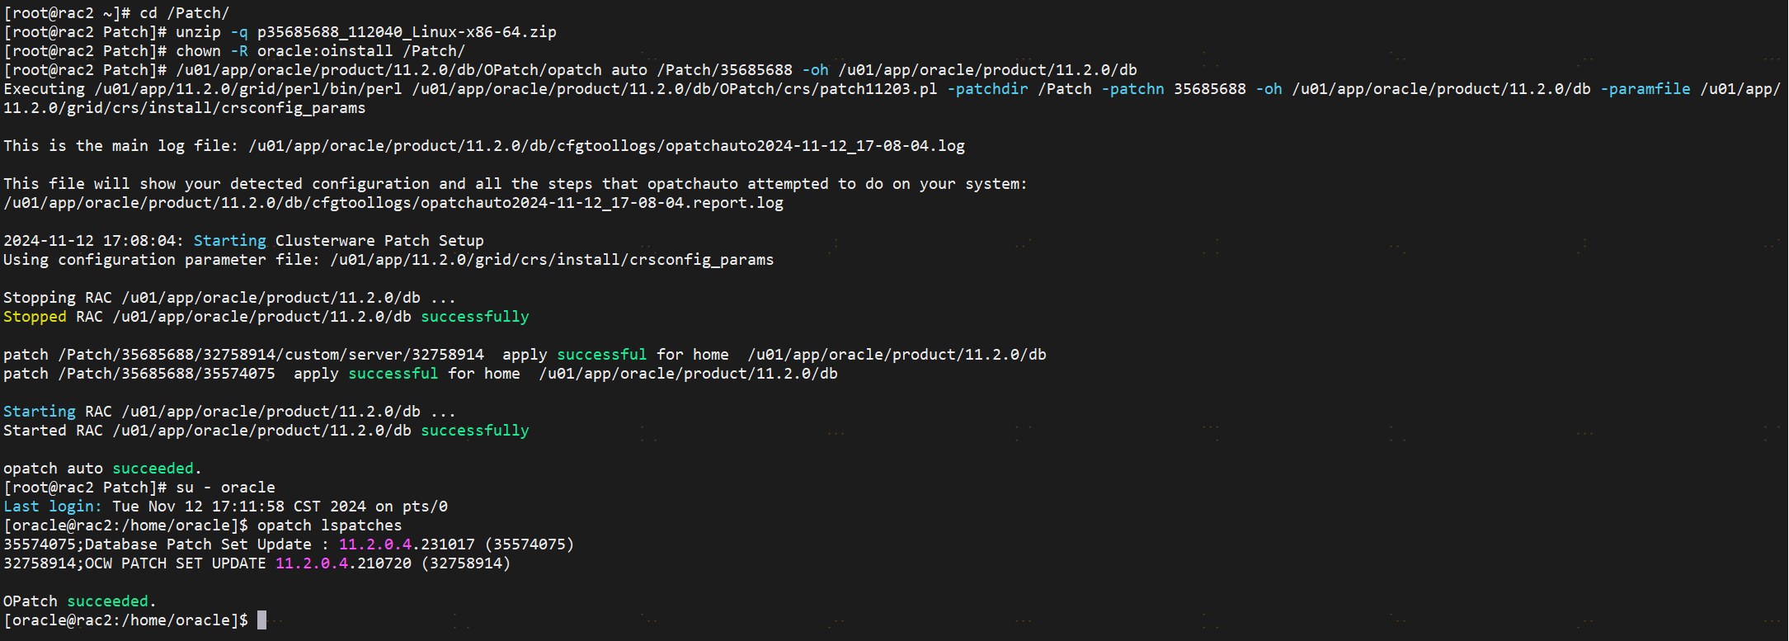
Task: Click the p35685688_112040_Linux-x86-64.zip filename
Action: coord(407,32)
